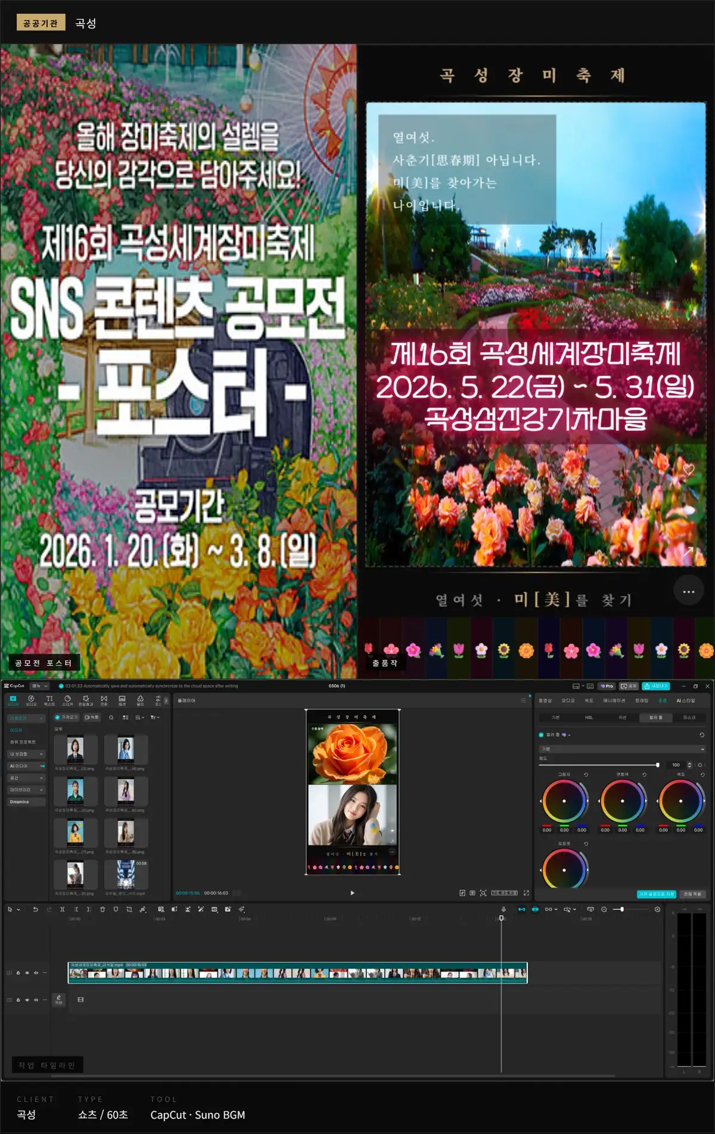Image resolution: width=715 pixels, height=1134 pixels.
Task: Open the Transitions icon in top toolbar
Action: pyautogui.click(x=104, y=700)
